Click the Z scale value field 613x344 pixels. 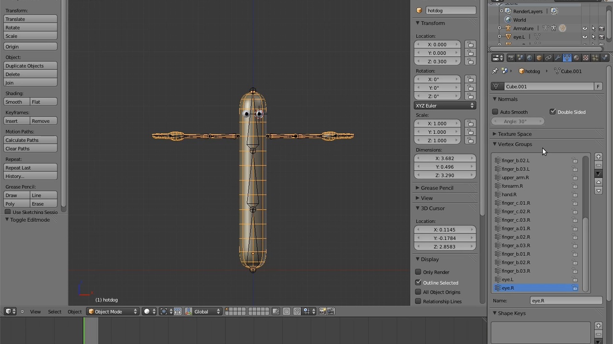437,140
